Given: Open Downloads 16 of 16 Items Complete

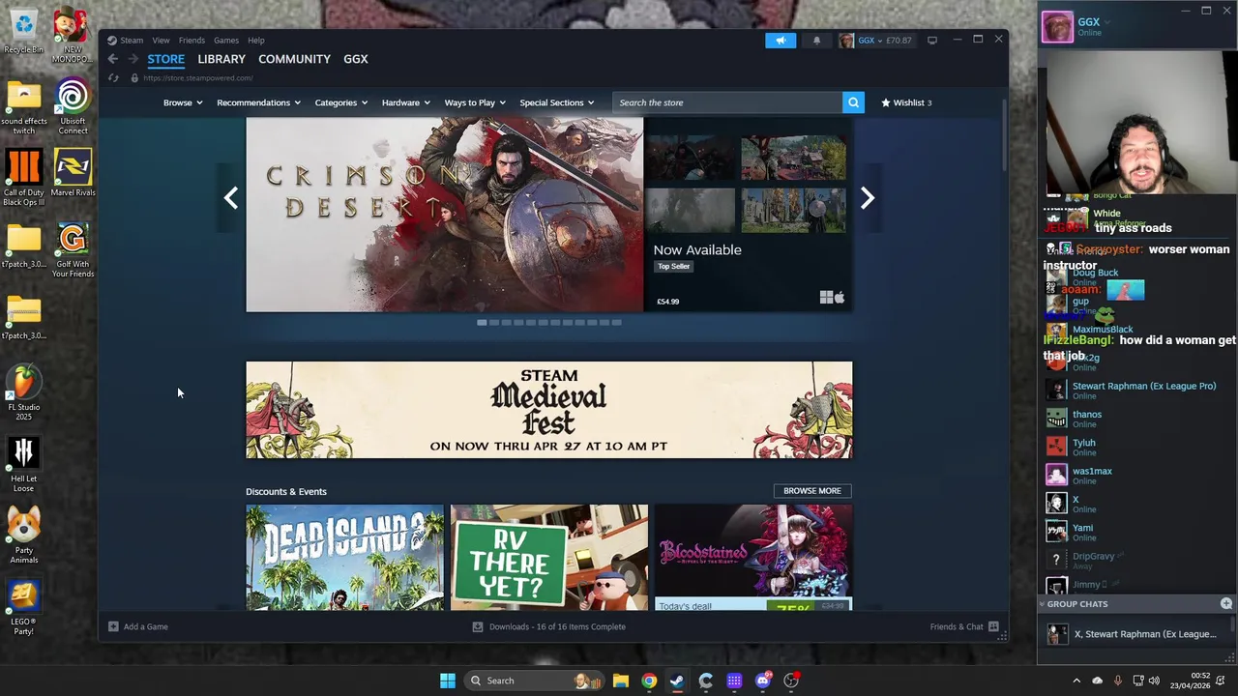Looking at the screenshot, I should point(557,626).
